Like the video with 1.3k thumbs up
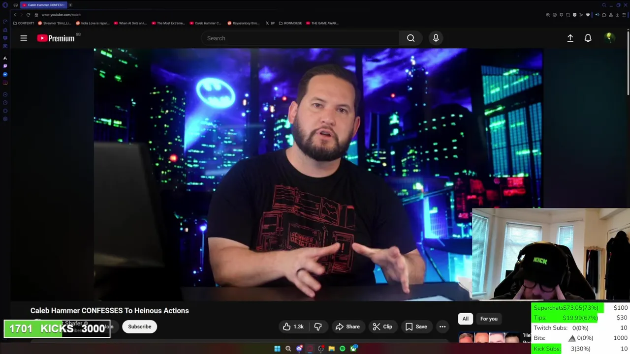This screenshot has height=354, width=630. [x=293, y=326]
